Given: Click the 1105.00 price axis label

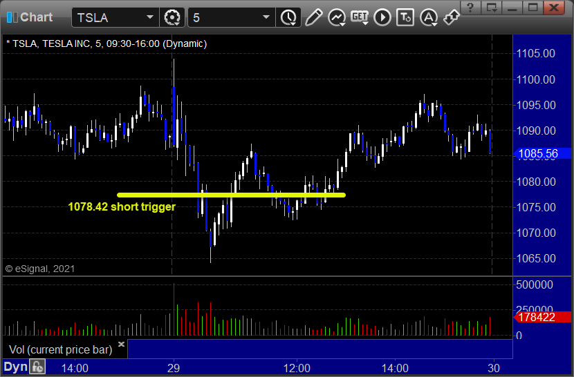Looking at the screenshot, I should pos(535,54).
